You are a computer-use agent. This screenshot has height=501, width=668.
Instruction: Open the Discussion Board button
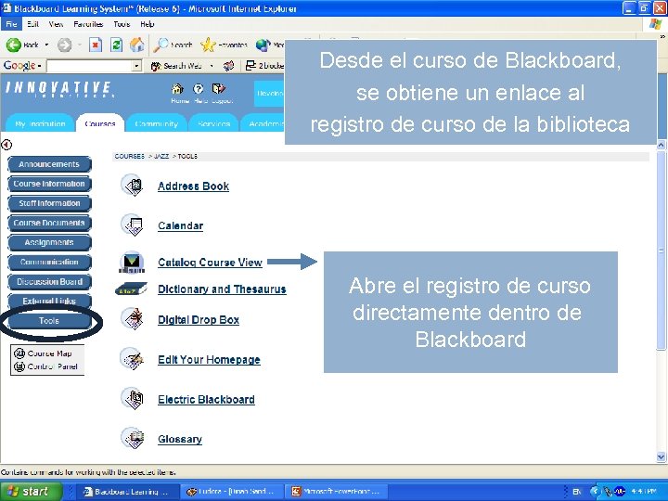[49, 282]
